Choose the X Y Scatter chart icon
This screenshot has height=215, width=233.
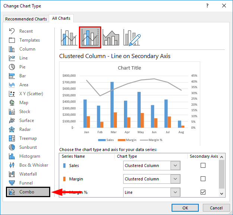[12, 94]
